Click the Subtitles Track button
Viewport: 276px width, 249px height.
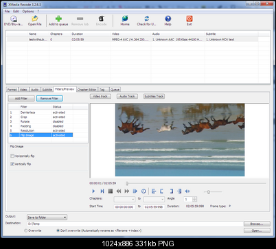coord(154,96)
